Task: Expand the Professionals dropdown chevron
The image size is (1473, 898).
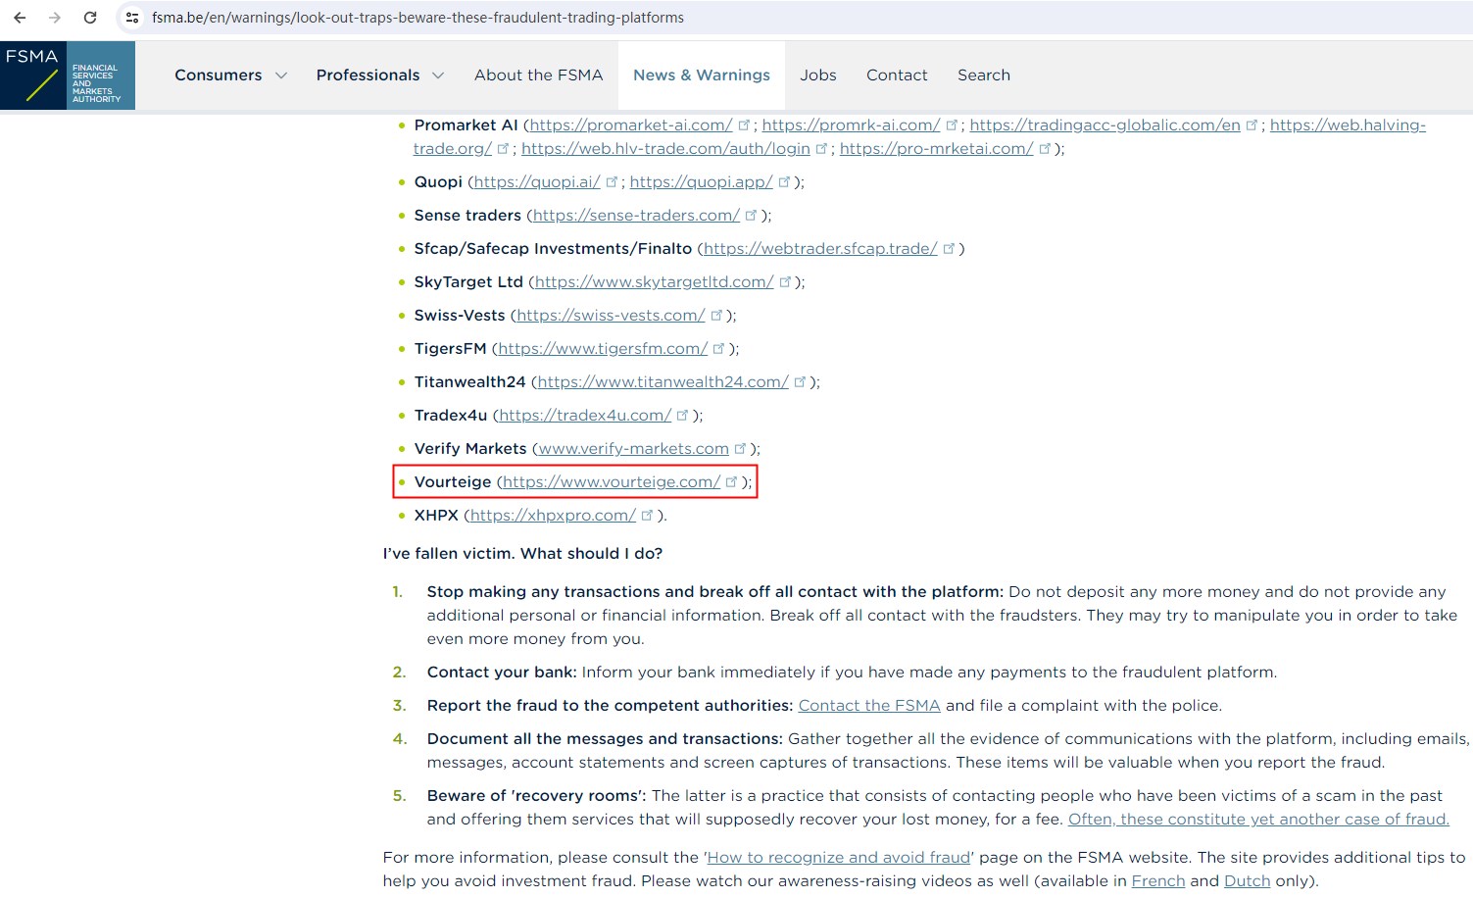Action: click(438, 75)
